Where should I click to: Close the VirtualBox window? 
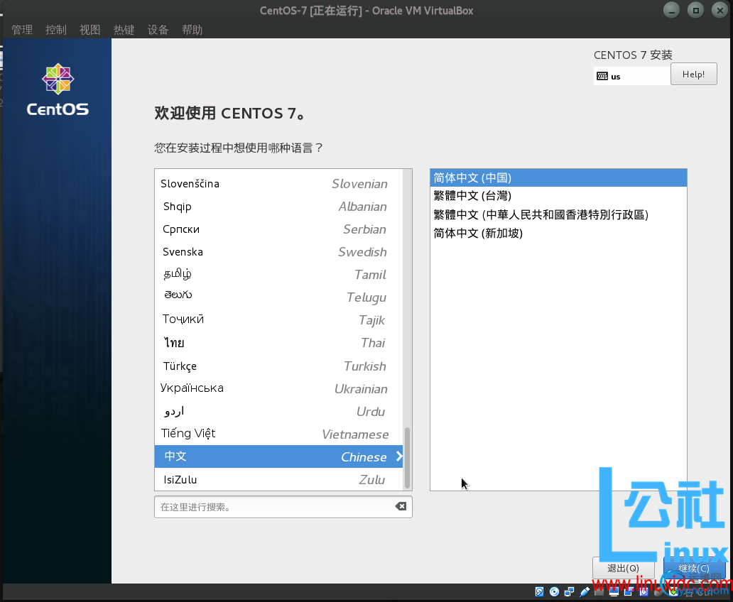(x=720, y=10)
